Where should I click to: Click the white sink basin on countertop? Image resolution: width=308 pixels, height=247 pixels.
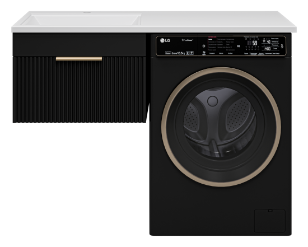click(x=82, y=20)
